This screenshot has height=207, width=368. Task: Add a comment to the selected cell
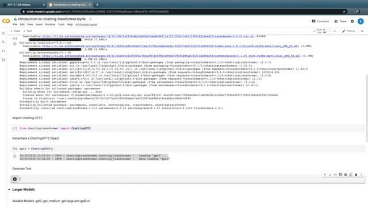340,175
